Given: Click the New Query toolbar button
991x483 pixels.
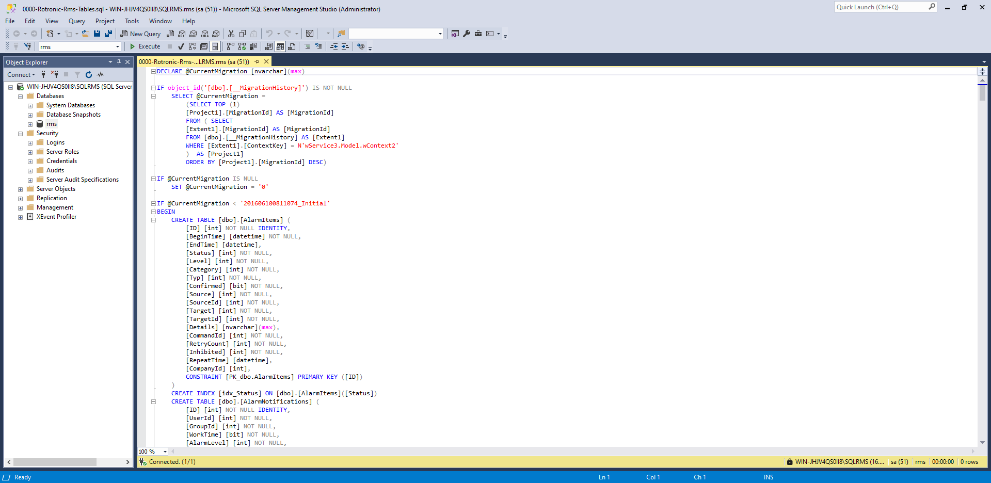Looking at the screenshot, I should point(141,34).
